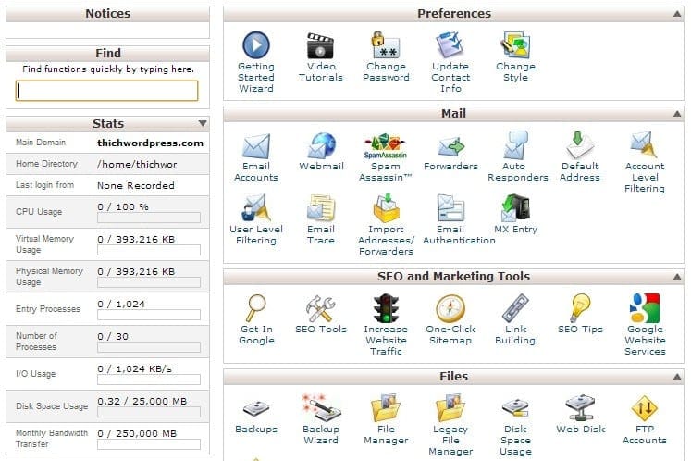Select the '0 / 1,024 KB/s' I/O value
691x461 pixels.
point(135,368)
